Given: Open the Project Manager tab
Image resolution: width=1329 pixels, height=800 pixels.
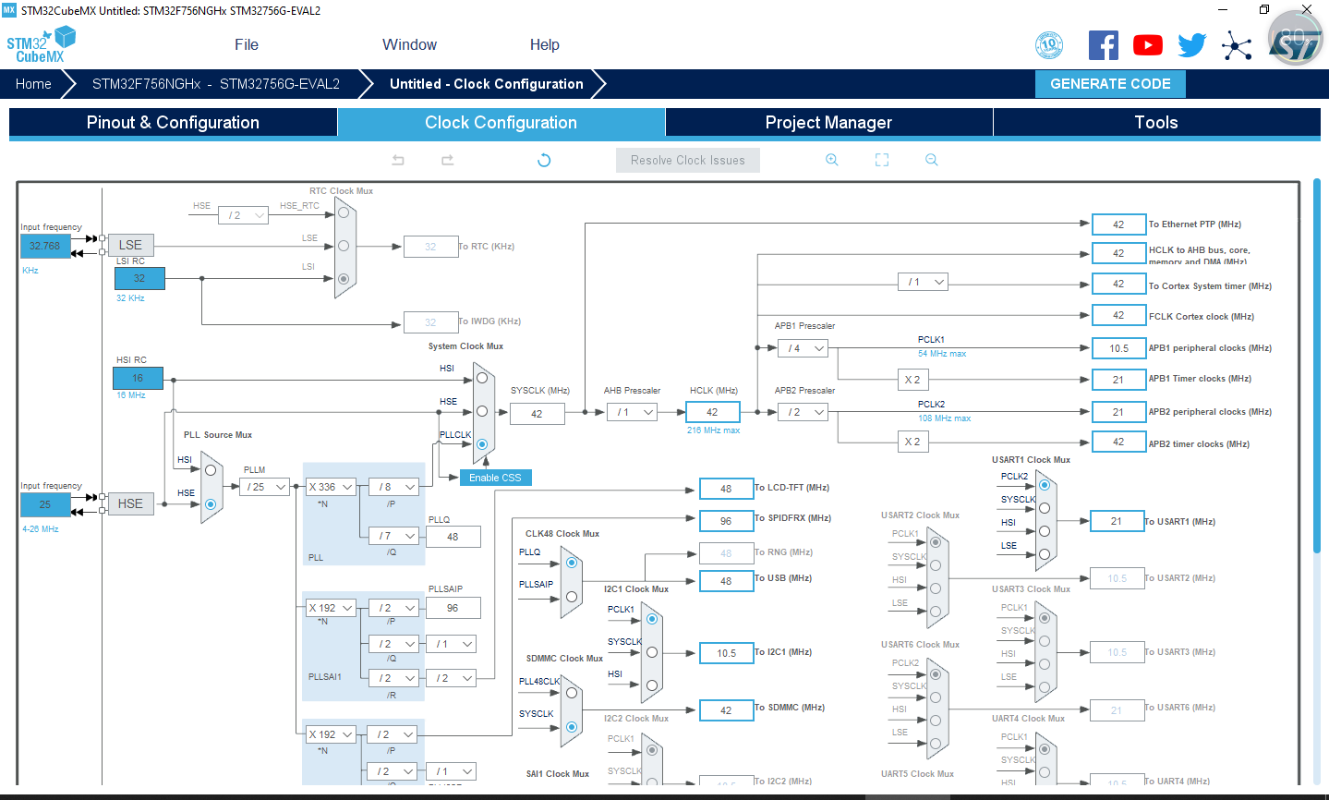Looking at the screenshot, I should 828,123.
